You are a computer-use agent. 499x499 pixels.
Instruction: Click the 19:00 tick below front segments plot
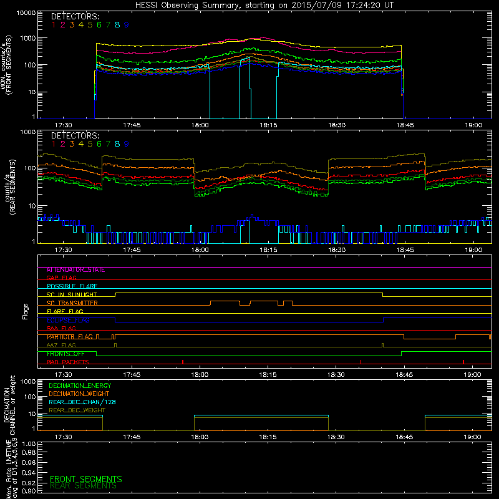(473, 125)
